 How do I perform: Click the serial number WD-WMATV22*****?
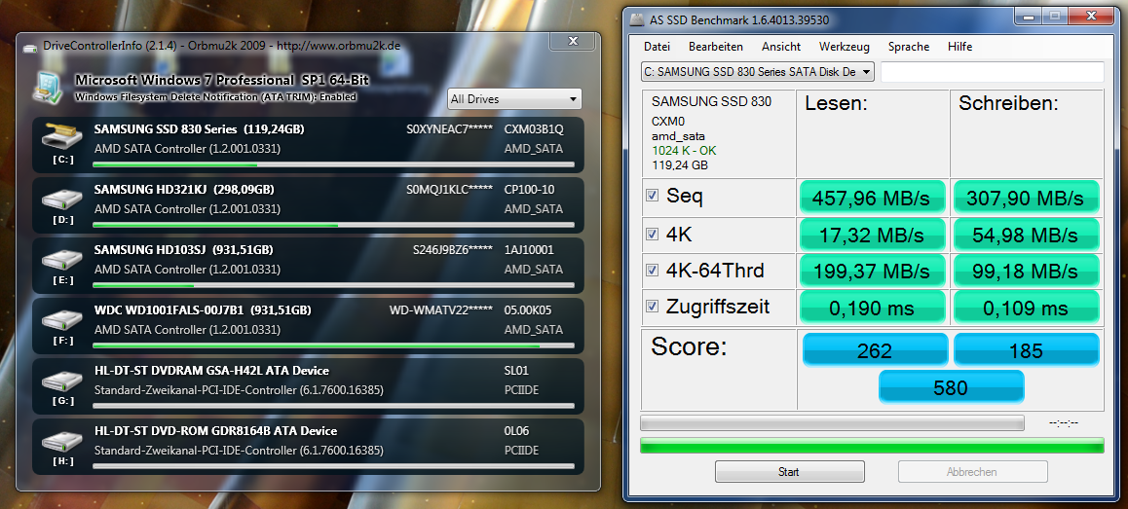[441, 310]
